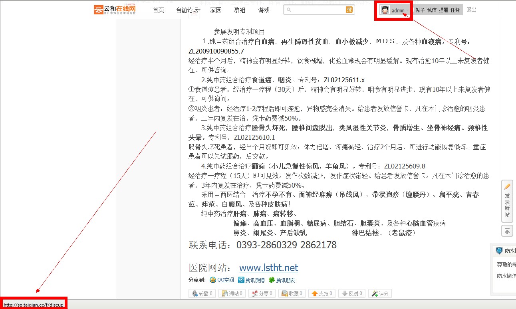Open the www.lstht.net hospital website link

(268, 267)
